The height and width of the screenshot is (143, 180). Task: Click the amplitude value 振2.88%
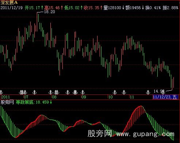pos(171,8)
